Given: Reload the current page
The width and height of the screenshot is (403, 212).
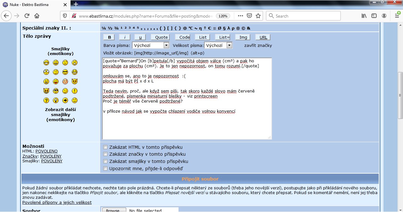Looking at the screenshot, I should (x=27, y=16).
